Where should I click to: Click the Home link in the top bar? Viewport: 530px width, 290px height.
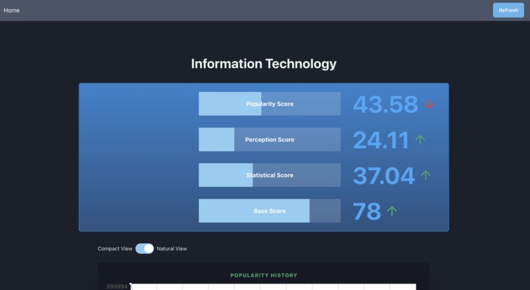11,10
